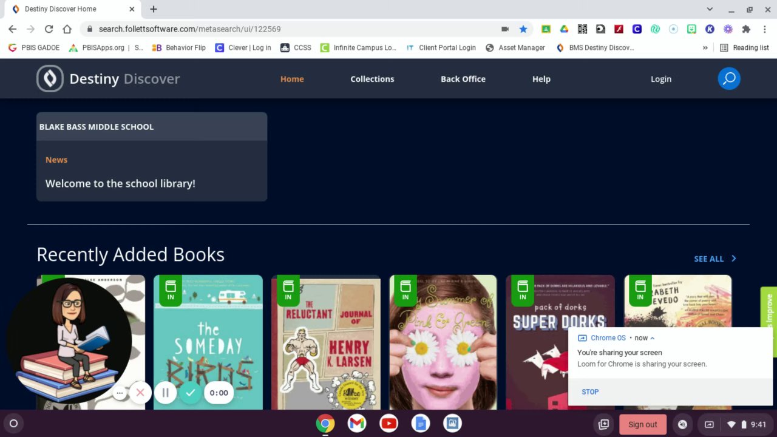777x437 pixels.
Task: Click the blue search magnifier button
Action: (x=729, y=78)
